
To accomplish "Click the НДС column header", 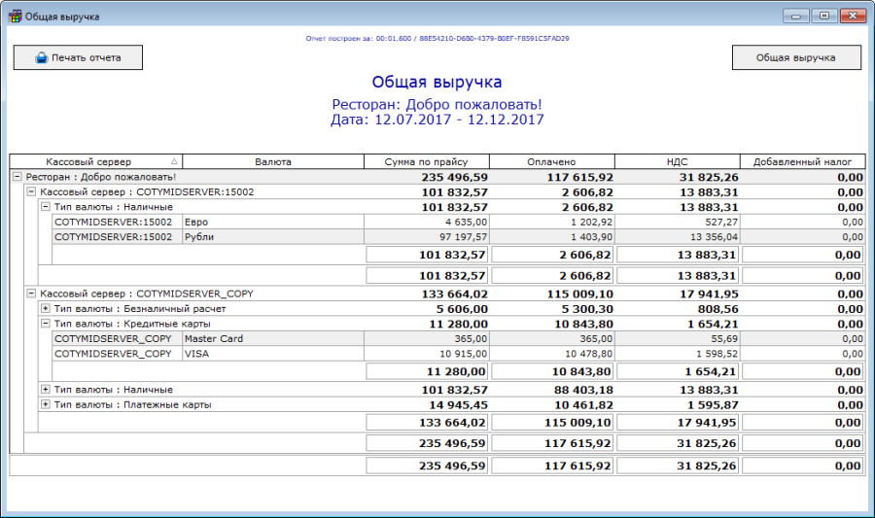I will pyautogui.click(x=677, y=161).
